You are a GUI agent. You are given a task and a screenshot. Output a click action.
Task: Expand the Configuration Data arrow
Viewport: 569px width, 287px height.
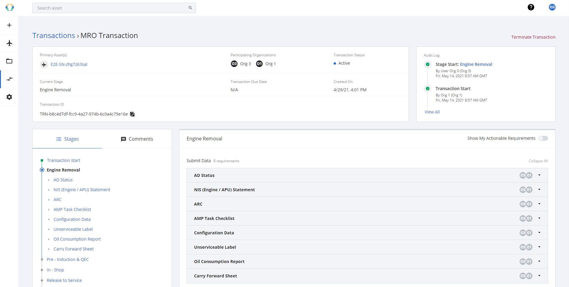pyautogui.click(x=539, y=233)
